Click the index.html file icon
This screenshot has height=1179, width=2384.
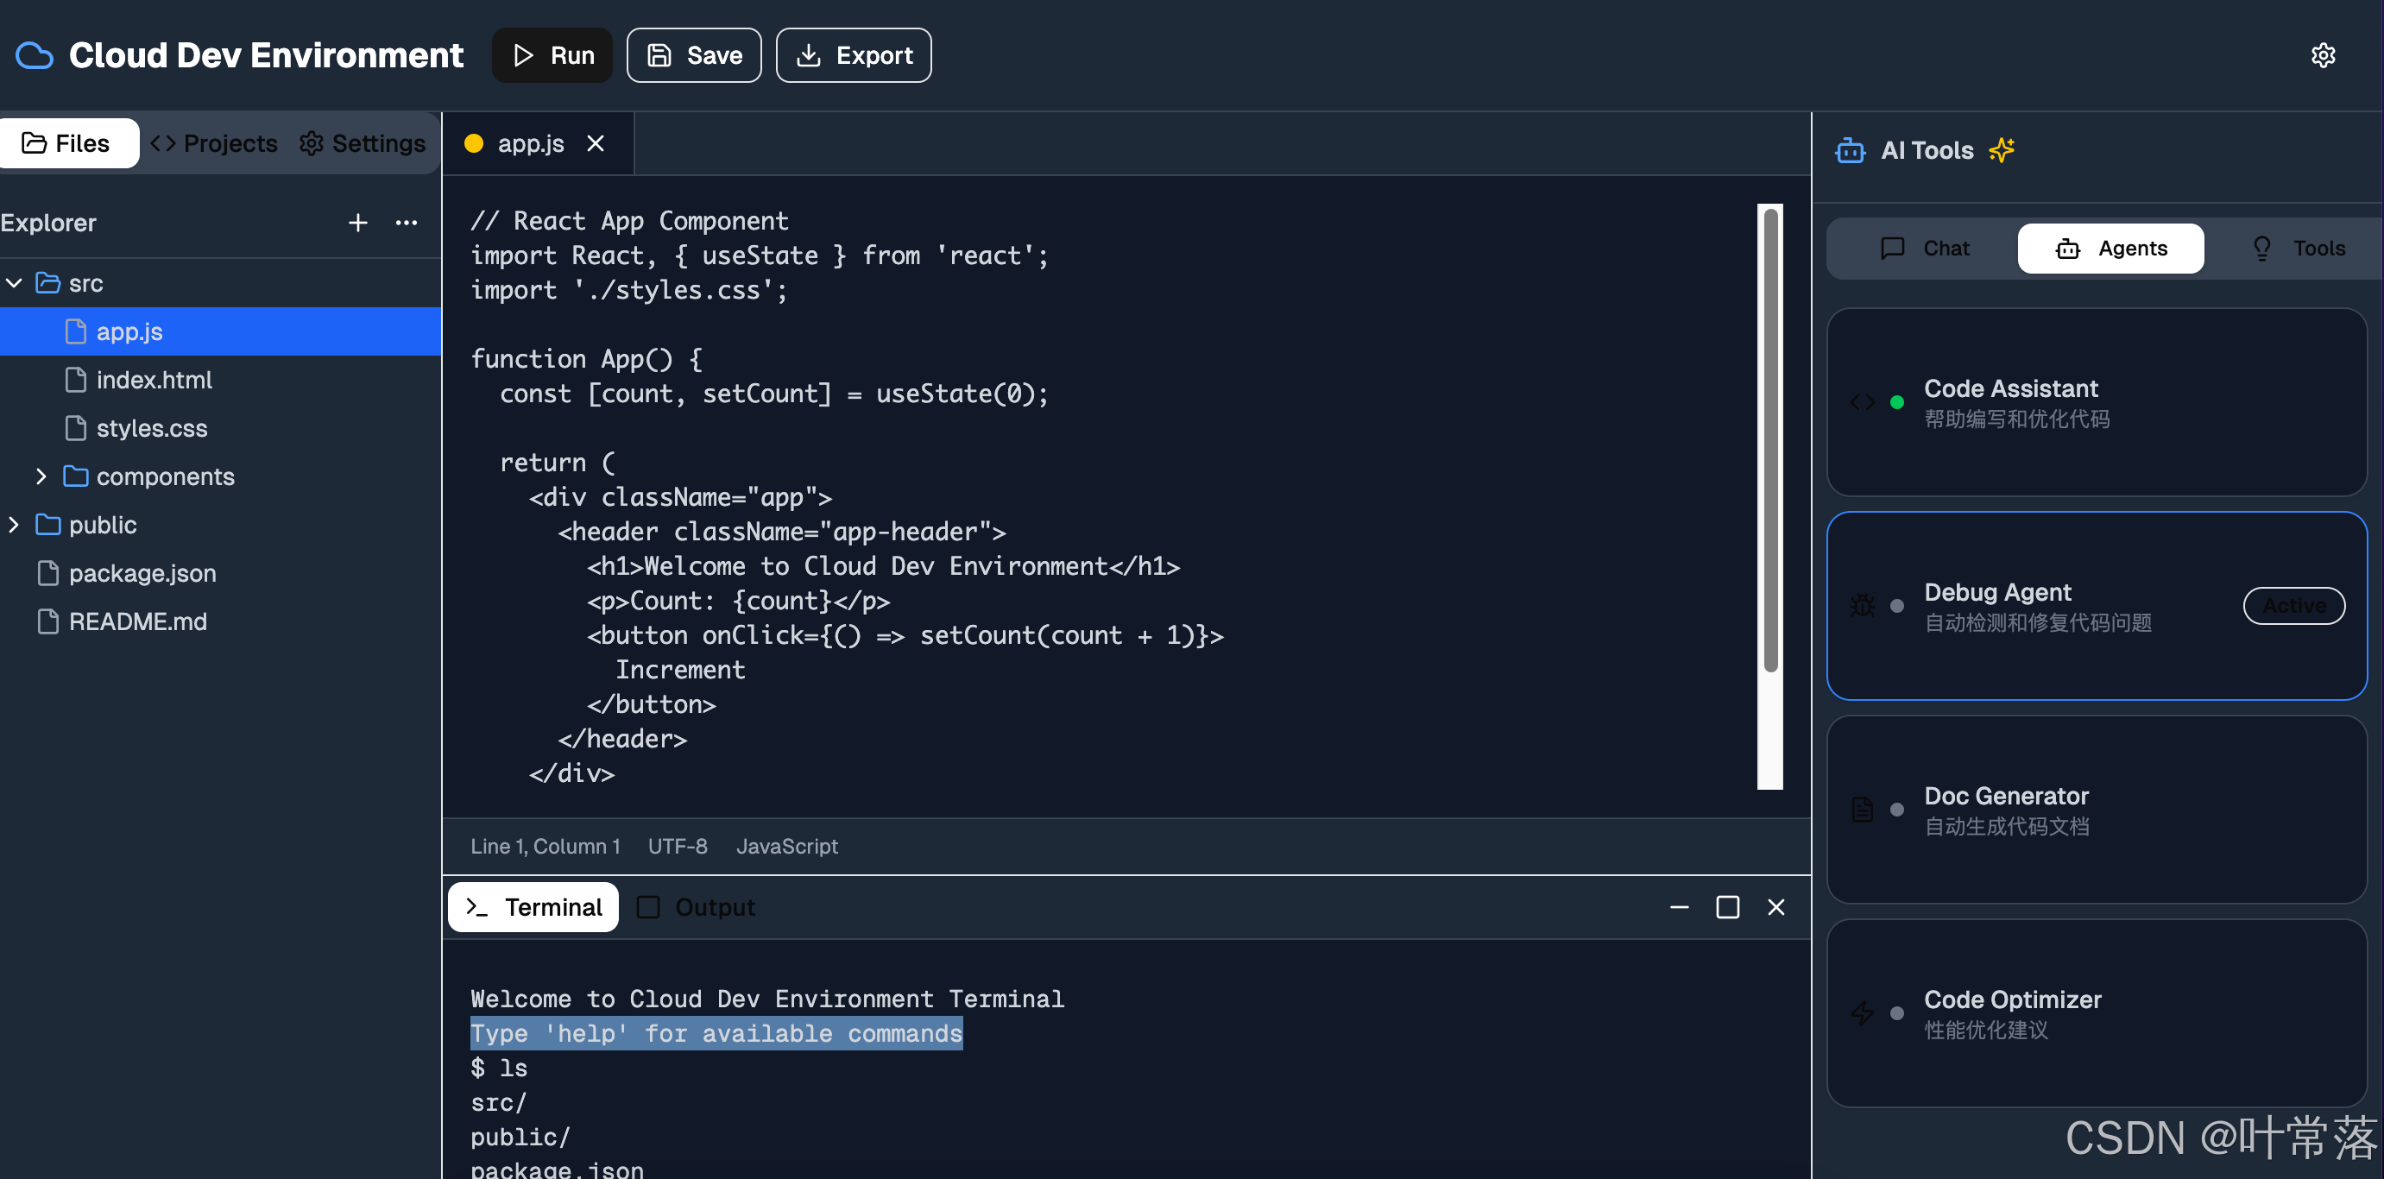(76, 380)
